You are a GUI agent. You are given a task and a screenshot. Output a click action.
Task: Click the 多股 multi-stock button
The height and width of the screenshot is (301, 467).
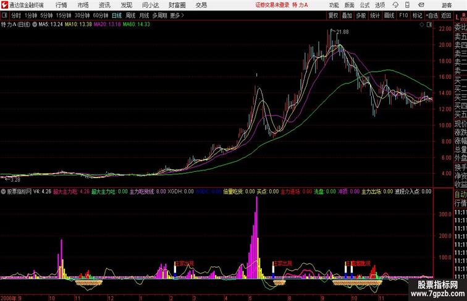pos(361,15)
